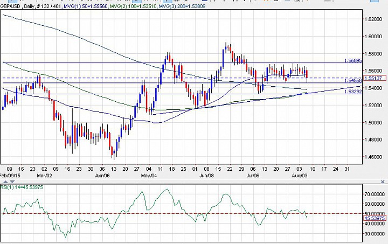Click the 1.62000 price axis label
The height and width of the screenshot is (244, 388).
tap(373, 19)
